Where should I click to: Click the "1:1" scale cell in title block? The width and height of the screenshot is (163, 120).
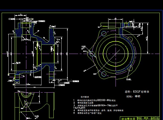(158, 118)
